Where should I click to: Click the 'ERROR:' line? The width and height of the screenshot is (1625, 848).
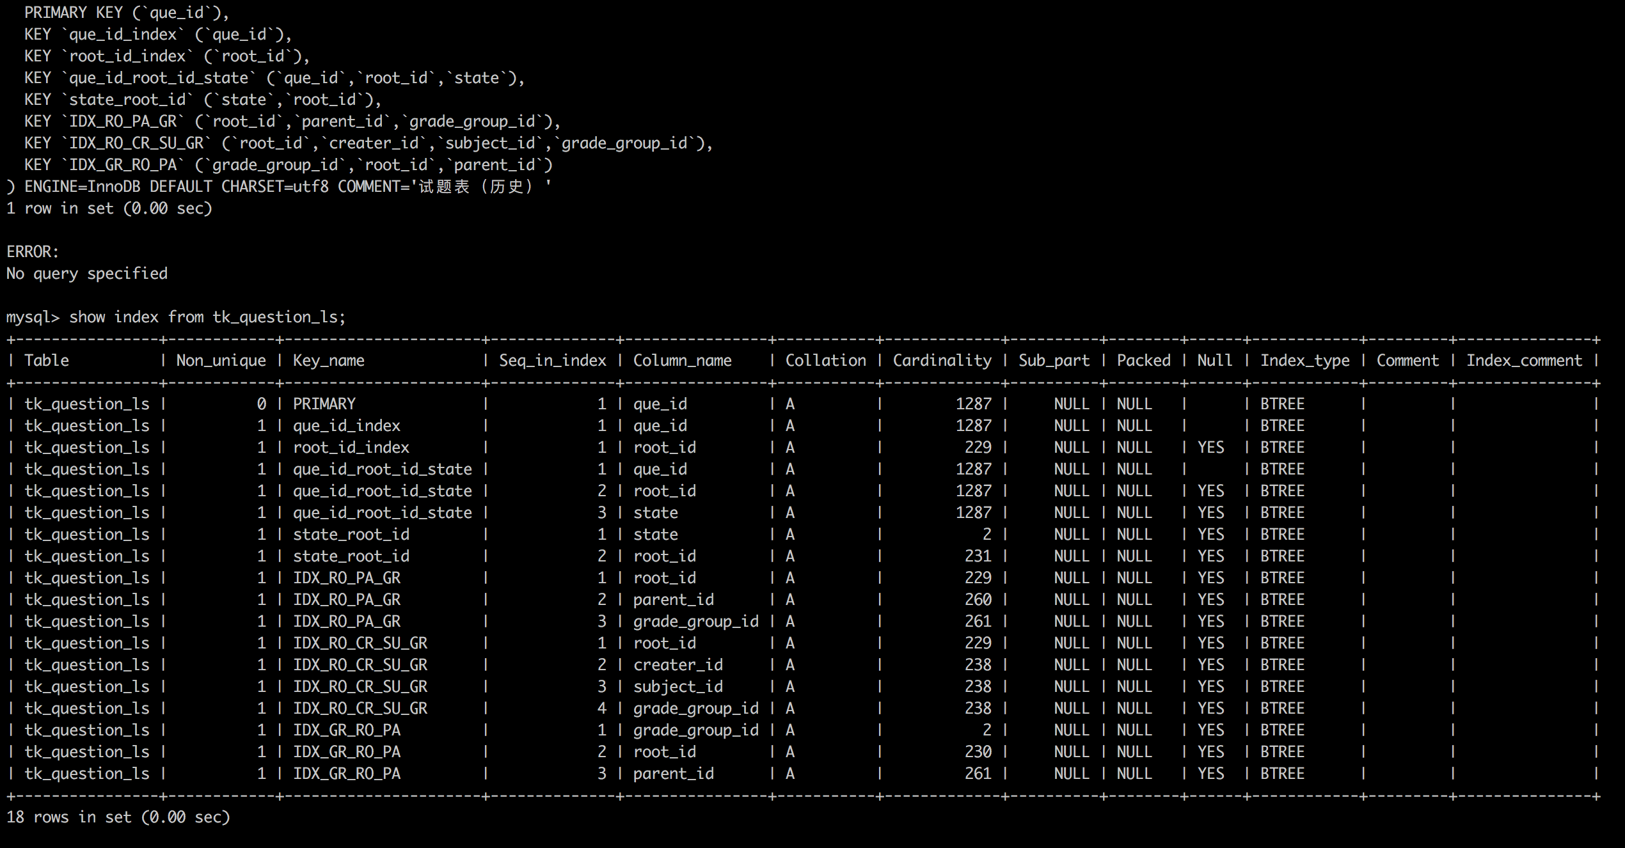[33, 252]
